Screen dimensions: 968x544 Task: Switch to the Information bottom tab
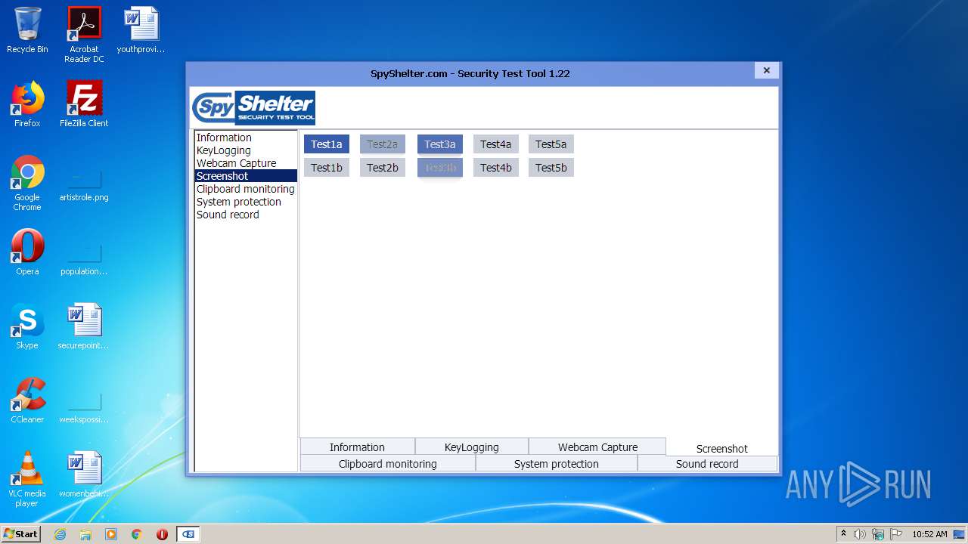coord(357,447)
